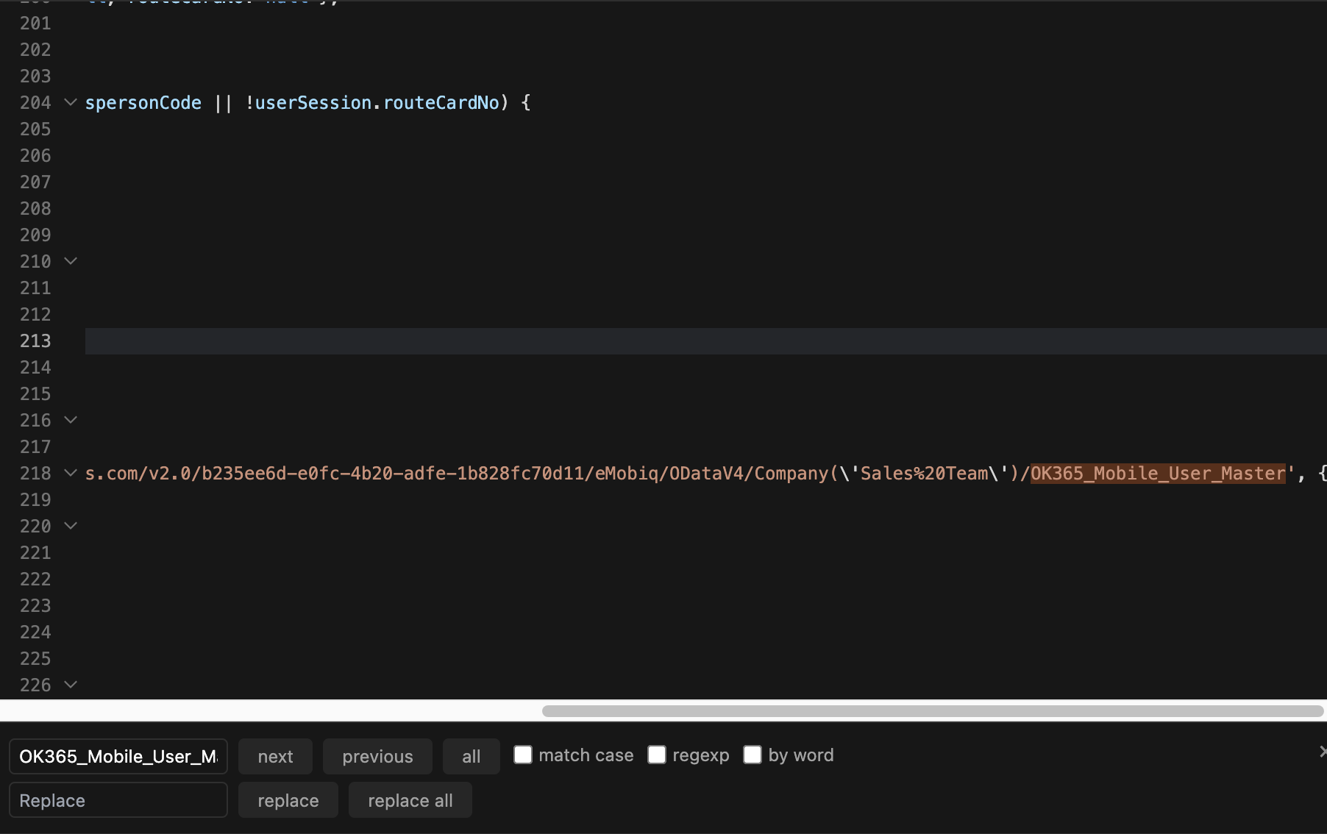This screenshot has height=834, width=1327.
Task: Click line number 201 in the gutter
Action: (x=35, y=24)
